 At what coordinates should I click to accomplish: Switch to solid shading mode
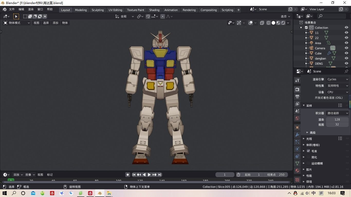point(273,23)
